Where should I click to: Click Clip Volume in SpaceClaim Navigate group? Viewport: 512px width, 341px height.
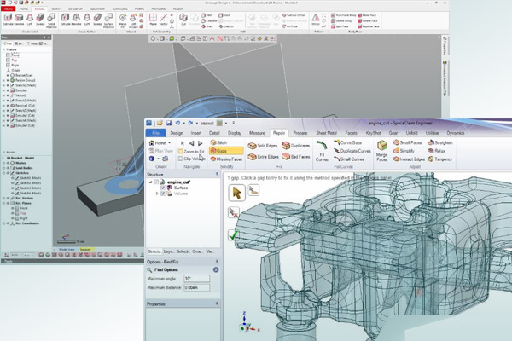(191, 159)
